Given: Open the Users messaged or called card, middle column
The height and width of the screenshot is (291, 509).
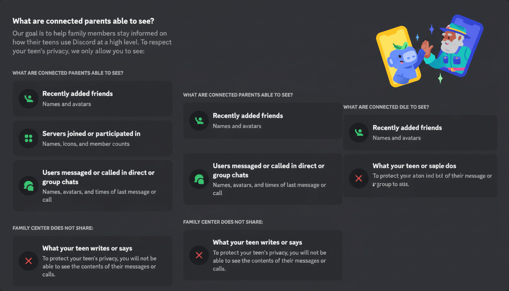Looking at the screenshot, I should [x=262, y=179].
